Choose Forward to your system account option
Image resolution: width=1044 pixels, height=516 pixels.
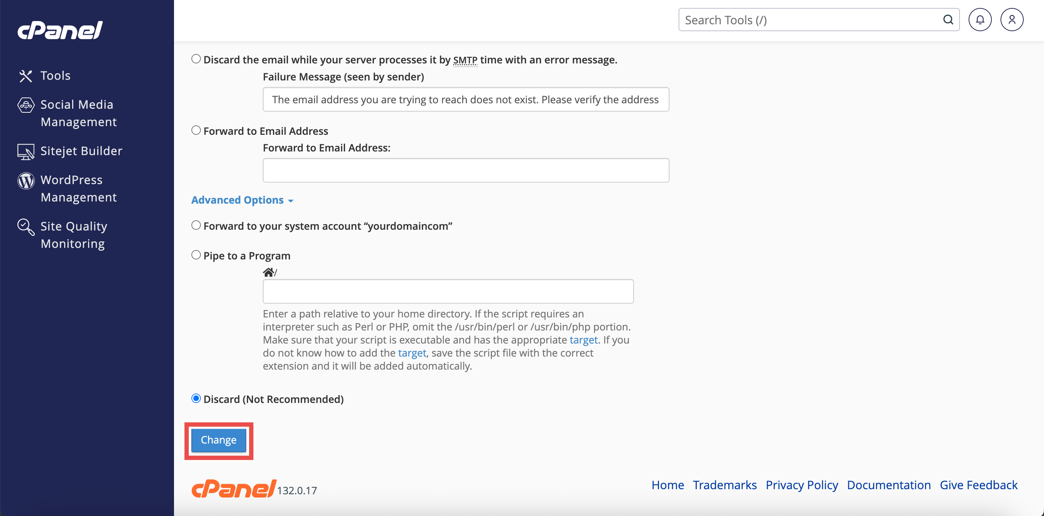point(196,225)
